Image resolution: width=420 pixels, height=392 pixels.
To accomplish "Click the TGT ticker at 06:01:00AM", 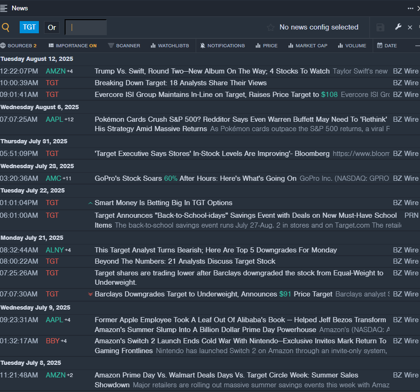I will point(52,215).
